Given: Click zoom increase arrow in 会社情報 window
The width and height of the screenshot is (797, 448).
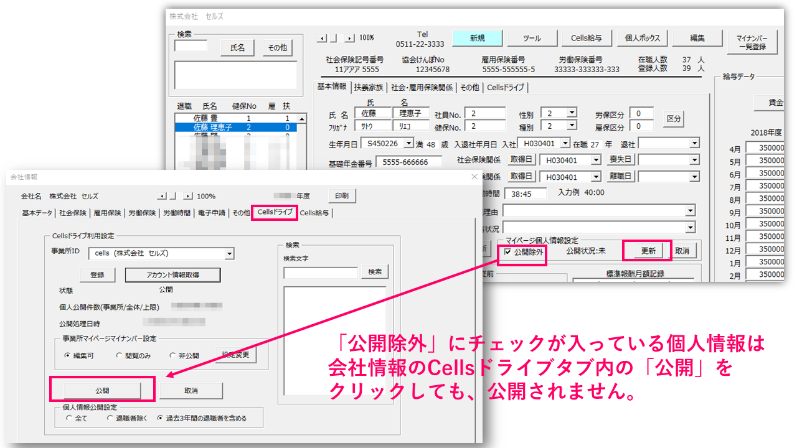Looking at the screenshot, I should [x=188, y=196].
